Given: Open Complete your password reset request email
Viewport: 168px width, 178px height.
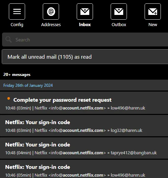Looking at the screenshot, I should [x=84, y=103].
